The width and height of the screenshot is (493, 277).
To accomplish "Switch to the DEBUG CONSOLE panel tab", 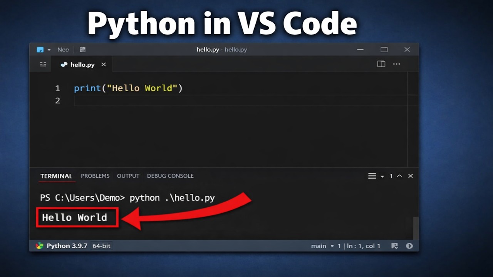I will (x=170, y=176).
